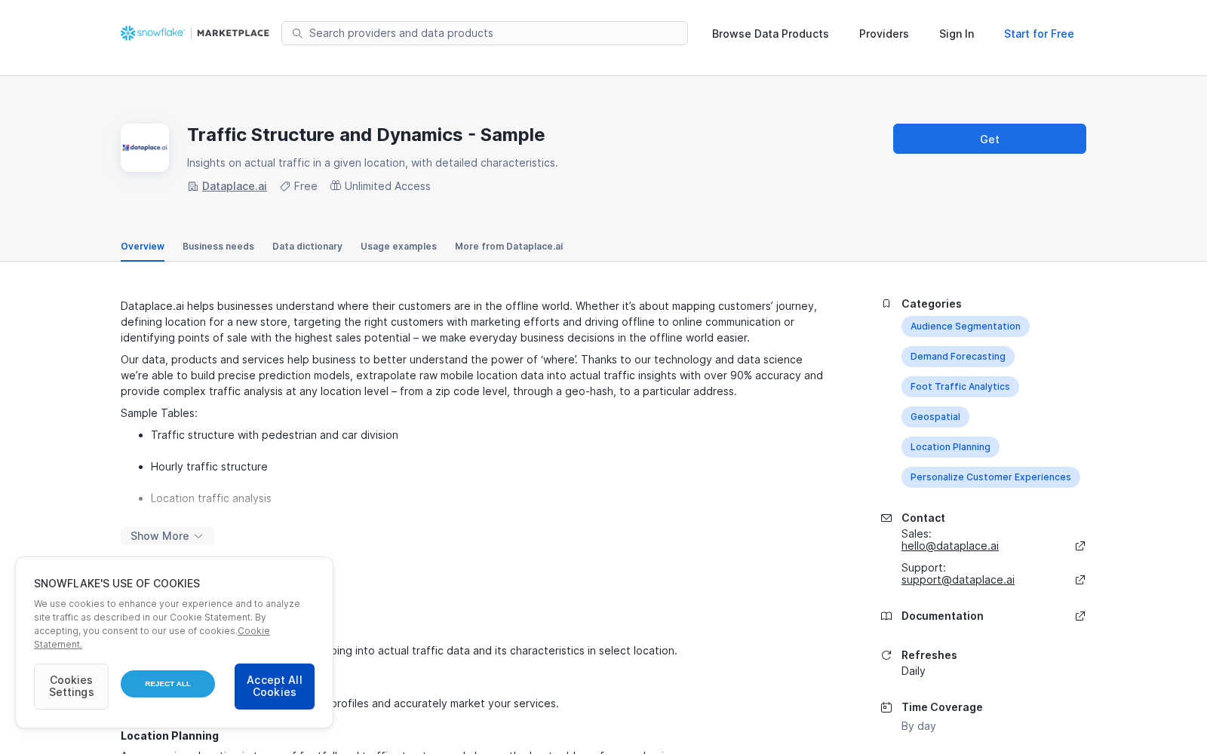1207x754 pixels.
Task: Select Demand Forecasting category tag
Action: tap(958, 357)
